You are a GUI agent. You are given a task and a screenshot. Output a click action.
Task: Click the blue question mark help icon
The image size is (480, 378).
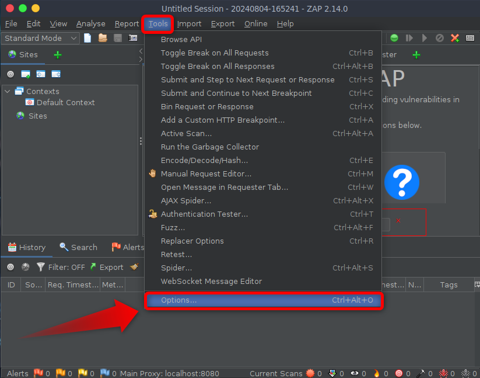(x=402, y=182)
